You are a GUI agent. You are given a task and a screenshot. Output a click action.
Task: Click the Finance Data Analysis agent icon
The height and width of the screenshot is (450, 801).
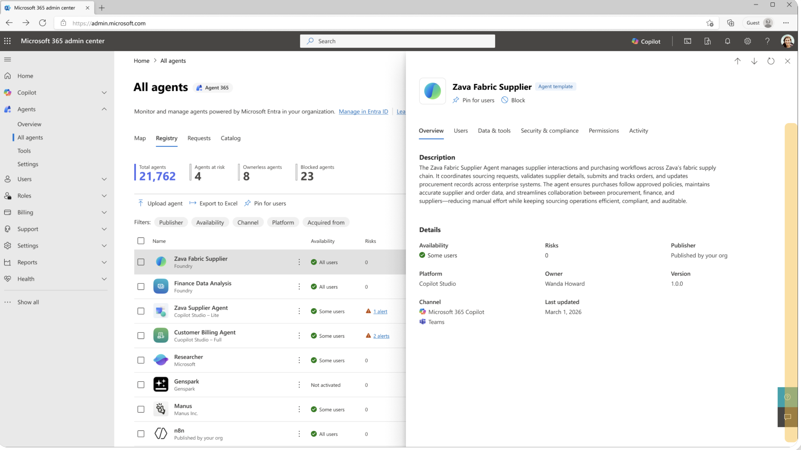click(161, 286)
